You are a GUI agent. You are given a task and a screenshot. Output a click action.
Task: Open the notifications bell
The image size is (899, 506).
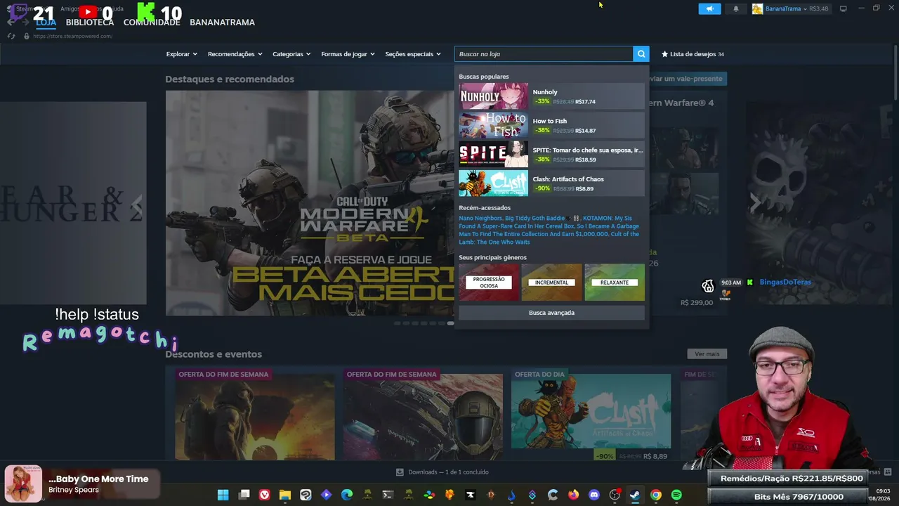736,9
